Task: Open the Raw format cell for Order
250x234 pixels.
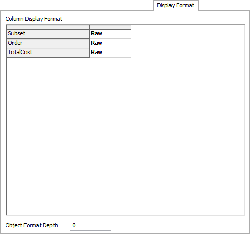Action: pyautogui.click(x=111, y=43)
